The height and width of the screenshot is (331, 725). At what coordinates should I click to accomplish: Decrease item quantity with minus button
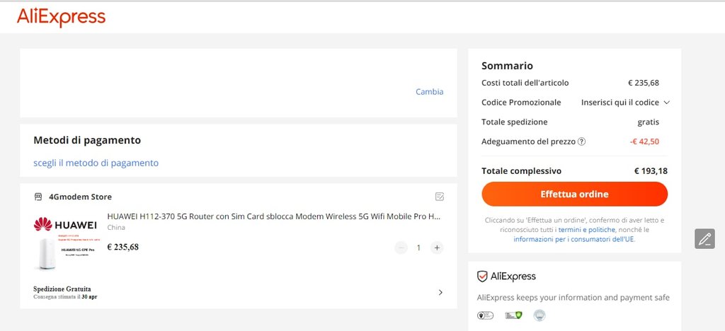point(401,248)
